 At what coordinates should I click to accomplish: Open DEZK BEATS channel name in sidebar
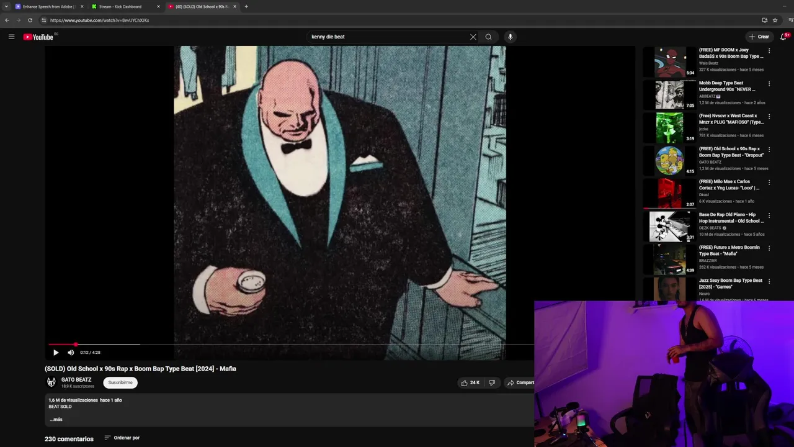click(x=710, y=228)
